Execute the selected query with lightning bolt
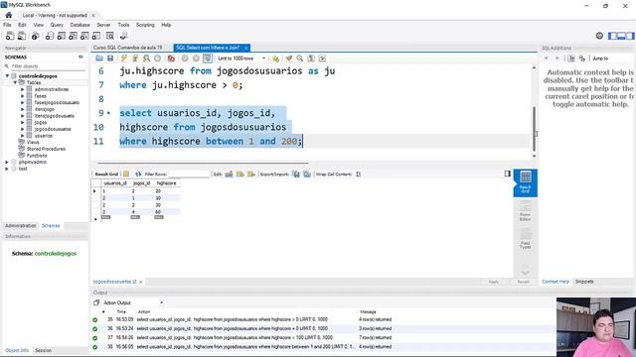Viewport: 636px width, 357px height. tap(124, 59)
